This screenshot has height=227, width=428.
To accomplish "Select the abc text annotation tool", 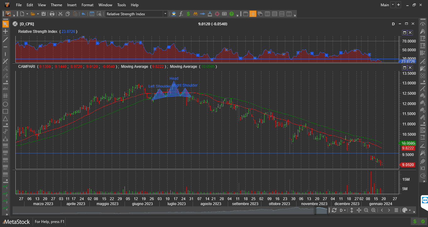I will (5, 88).
